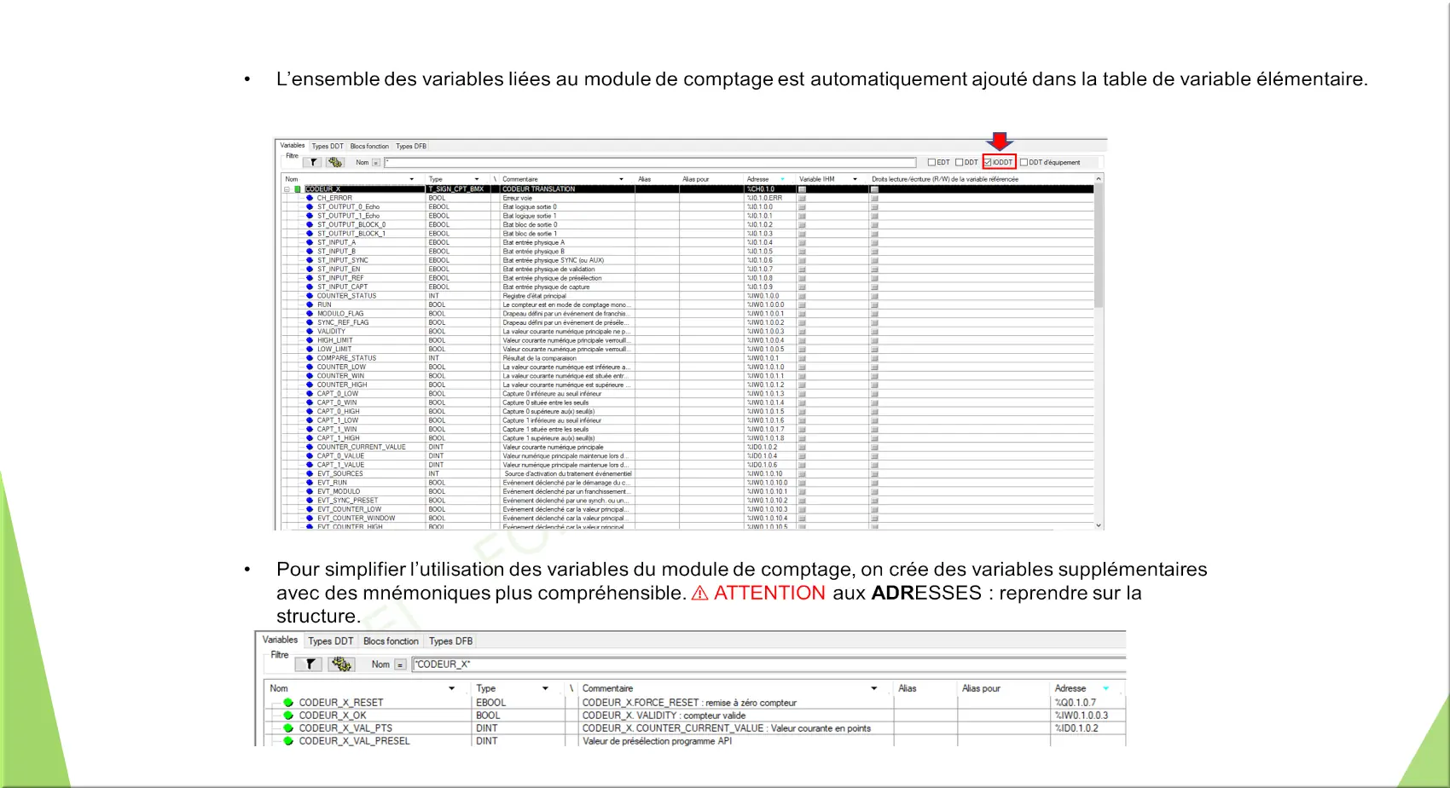Viewport: 1450px width, 788px height.
Task: Click Adresse sort arrow in lower editor
Action: click(1105, 688)
